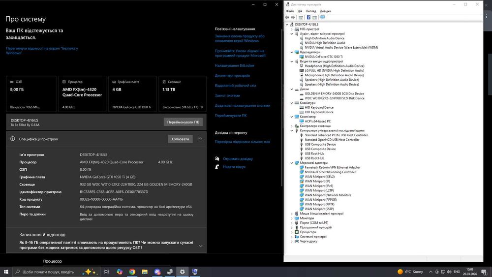Viewport: 492px width, 277px height.
Task: Click the network tray icon
Action: coord(443,272)
